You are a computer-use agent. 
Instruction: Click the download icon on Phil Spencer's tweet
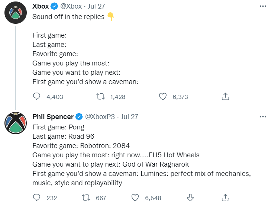pos(190,198)
